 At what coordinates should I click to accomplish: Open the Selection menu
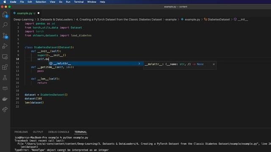point(41,2)
